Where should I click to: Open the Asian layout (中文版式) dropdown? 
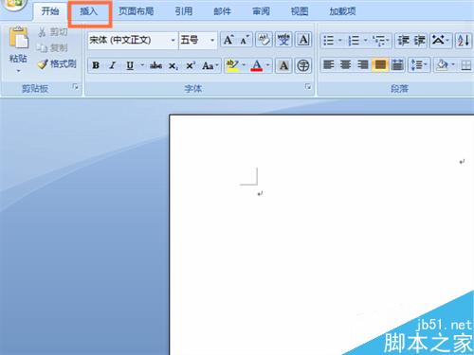(x=441, y=41)
